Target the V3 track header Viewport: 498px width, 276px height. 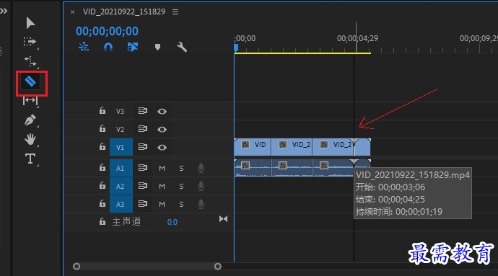tap(120, 112)
